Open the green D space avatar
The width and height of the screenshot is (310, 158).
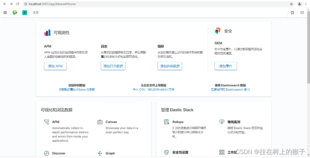25,13
